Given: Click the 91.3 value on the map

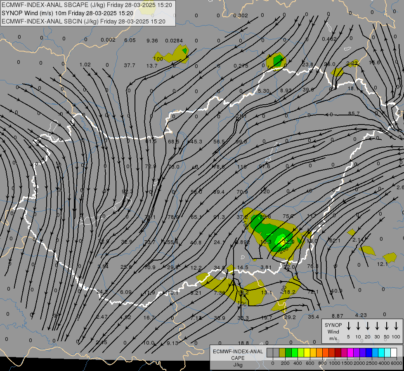Looking at the screenshot, I should click(x=219, y=217).
